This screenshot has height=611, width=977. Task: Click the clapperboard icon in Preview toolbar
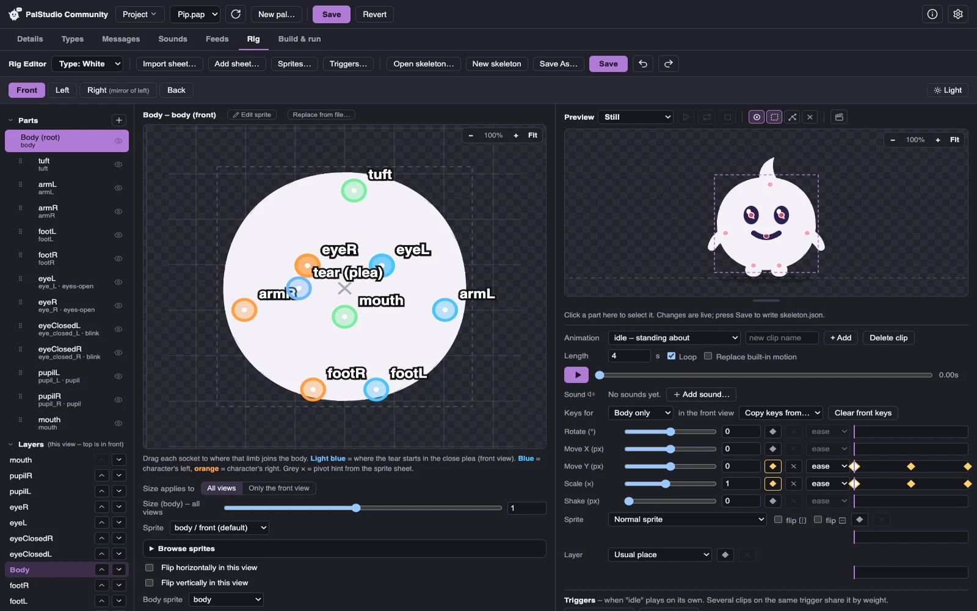click(x=839, y=117)
